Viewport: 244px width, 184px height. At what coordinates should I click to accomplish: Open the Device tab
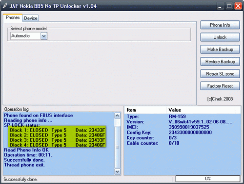click(x=31, y=18)
